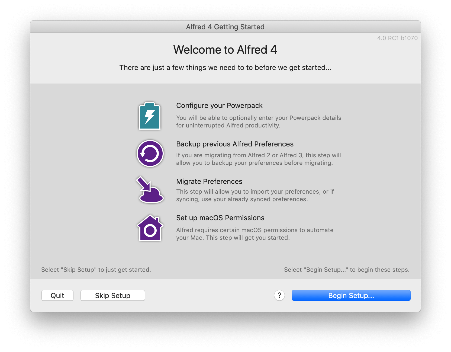Click the Backup previous Alfred Preferences heading
The image size is (451, 352).
tap(235, 144)
